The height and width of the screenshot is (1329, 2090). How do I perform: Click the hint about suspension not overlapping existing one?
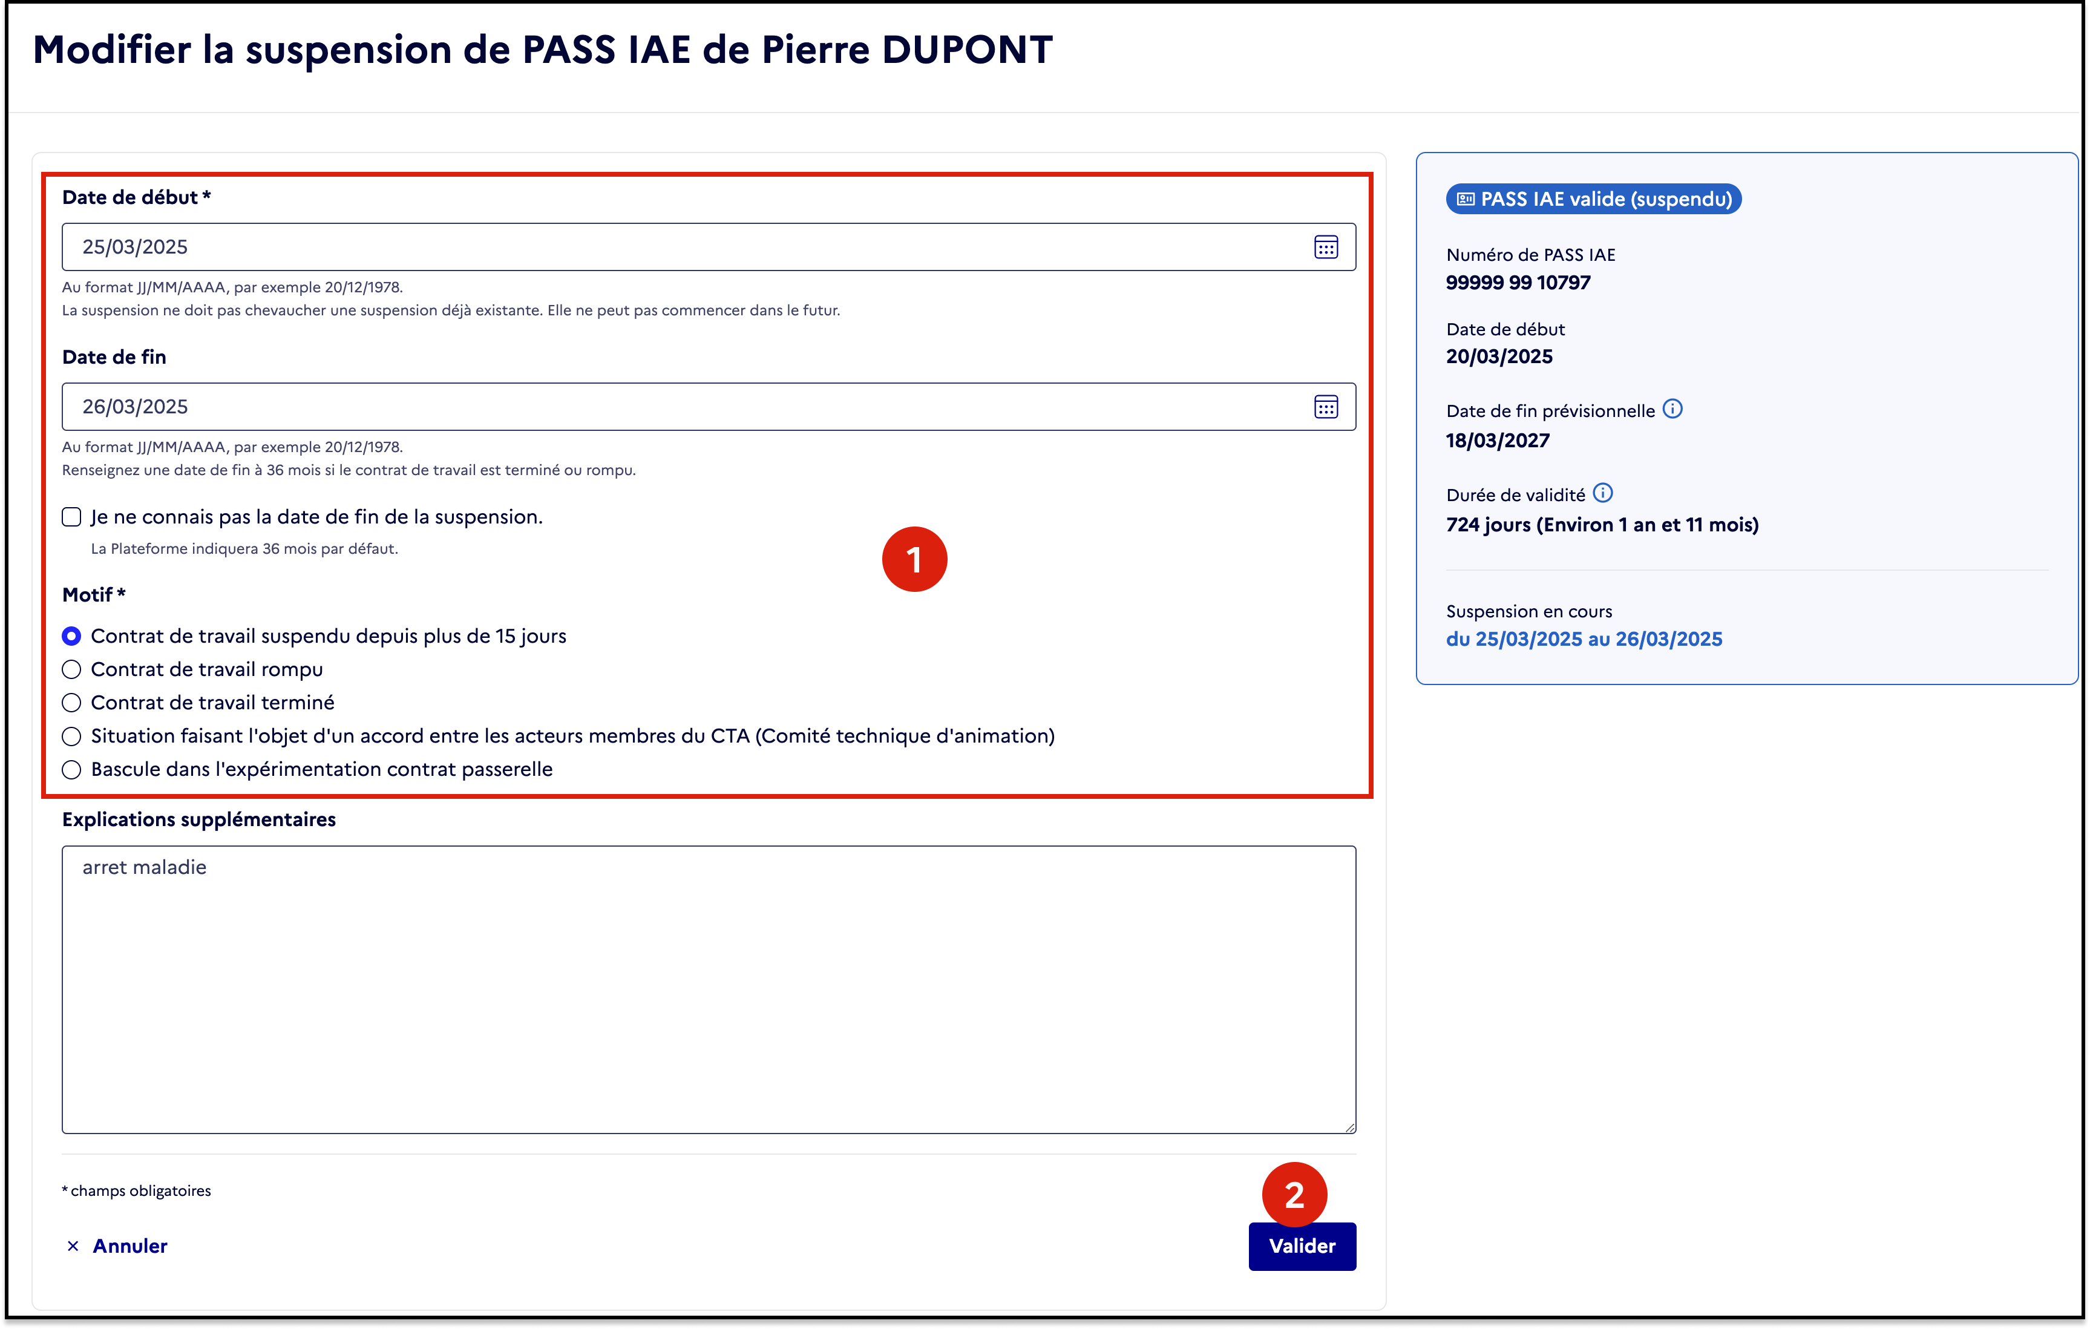450,310
